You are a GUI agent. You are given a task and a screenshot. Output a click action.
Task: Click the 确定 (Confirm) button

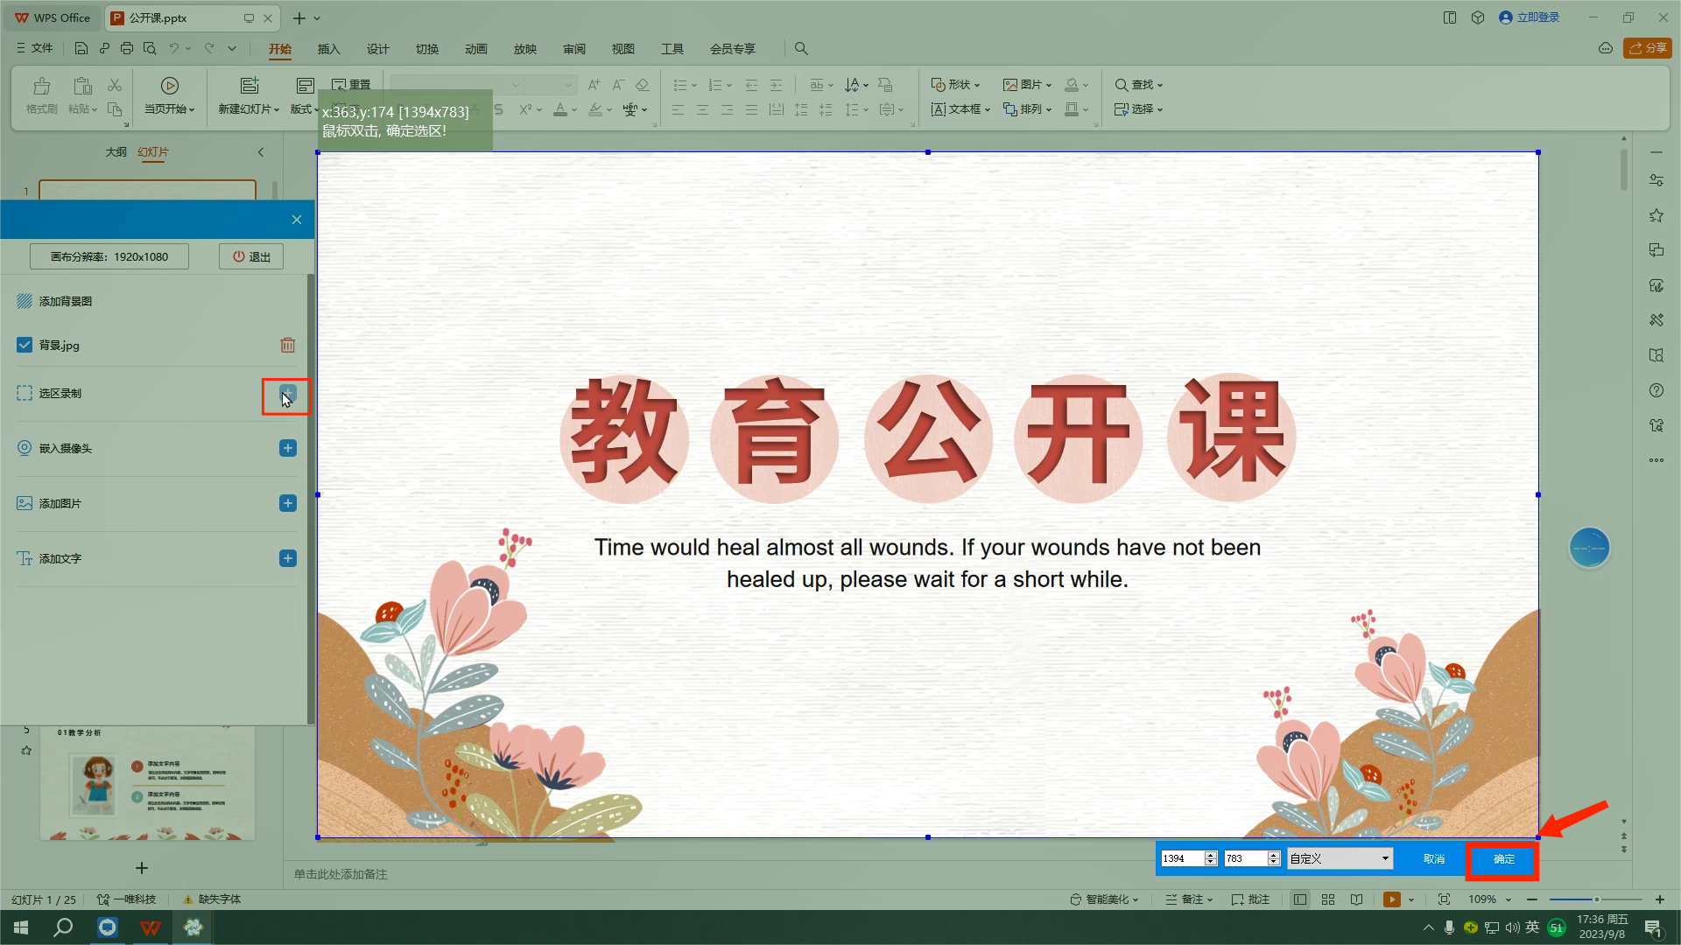point(1502,860)
